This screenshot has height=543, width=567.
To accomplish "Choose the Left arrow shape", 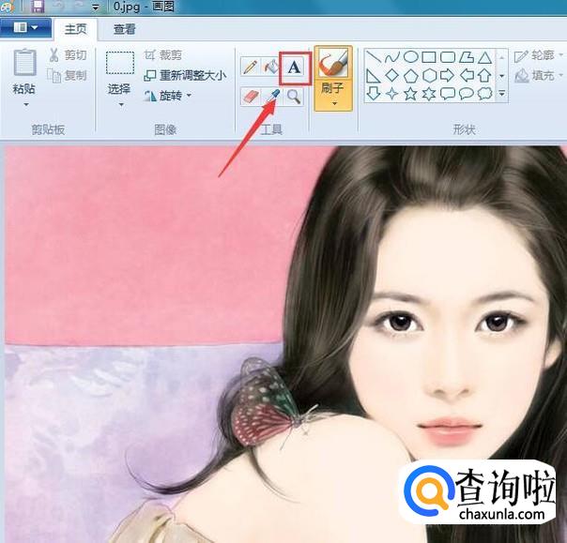I will pos(467,76).
